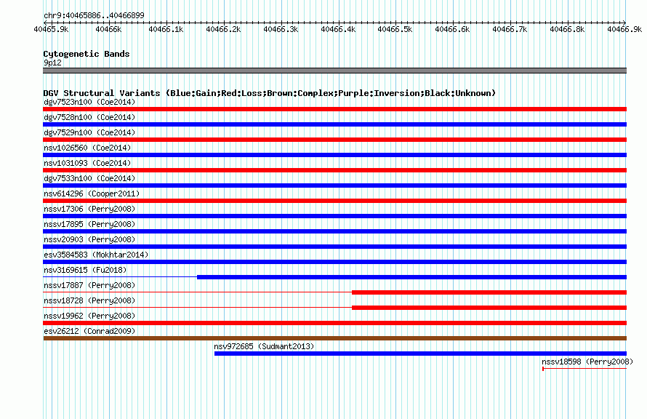This screenshot has height=419, width=647.
Task: Open the nssv17895 (Perry2008) label
Action: 89,224
